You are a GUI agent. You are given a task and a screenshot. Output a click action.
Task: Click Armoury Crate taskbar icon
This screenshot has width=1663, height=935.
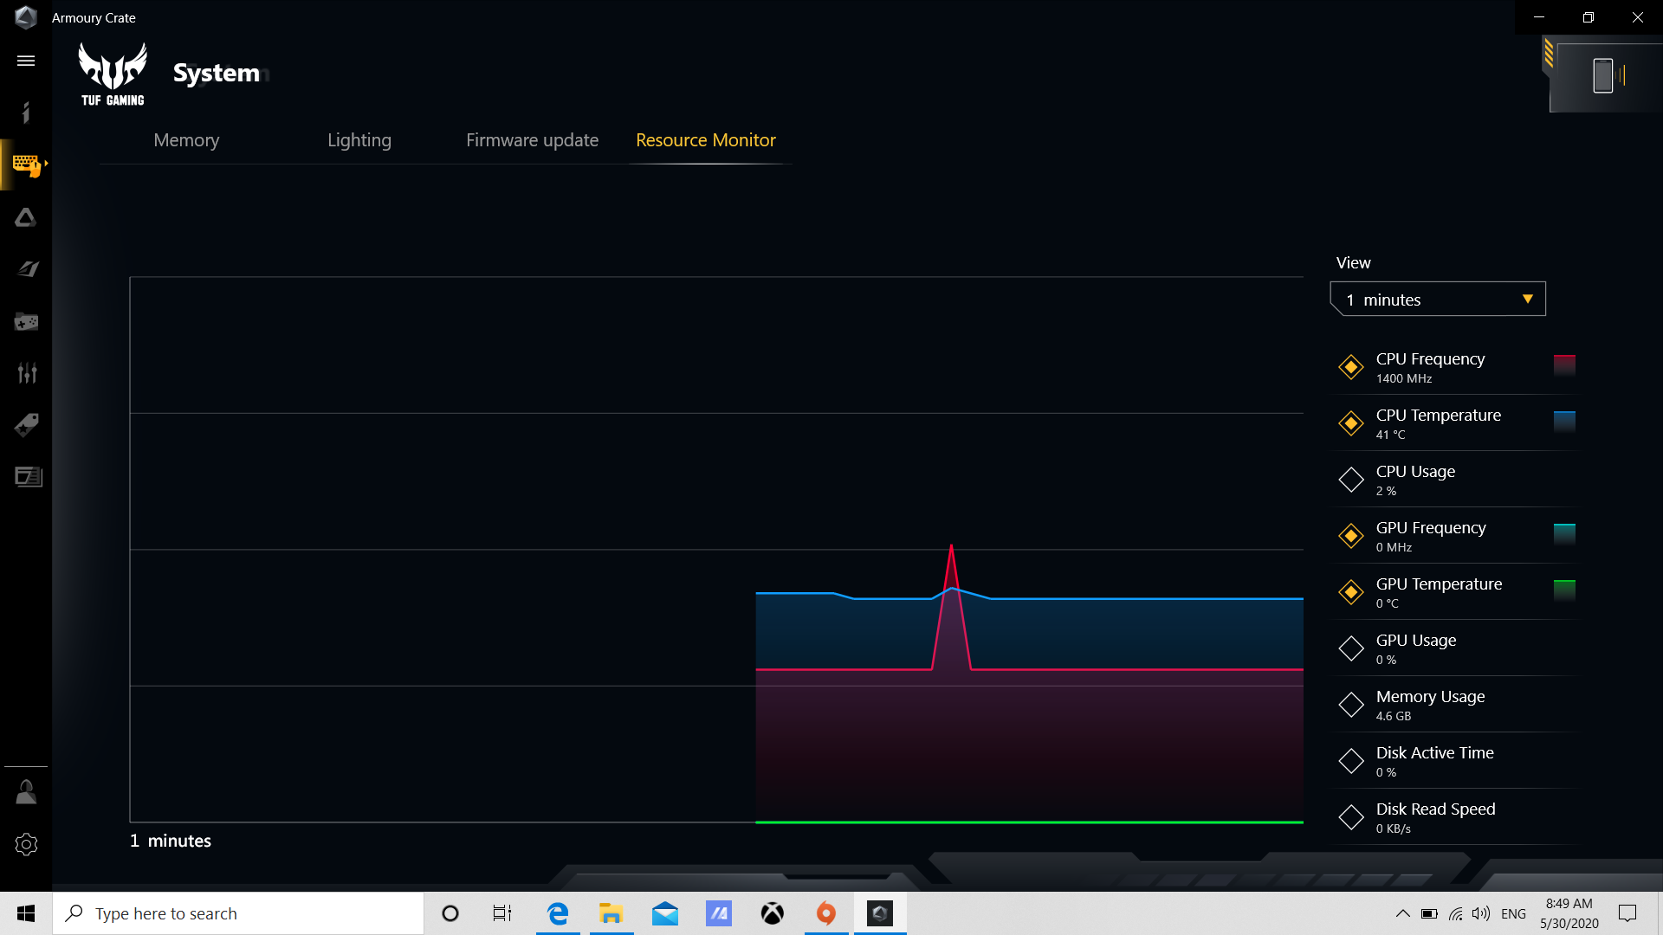880,913
